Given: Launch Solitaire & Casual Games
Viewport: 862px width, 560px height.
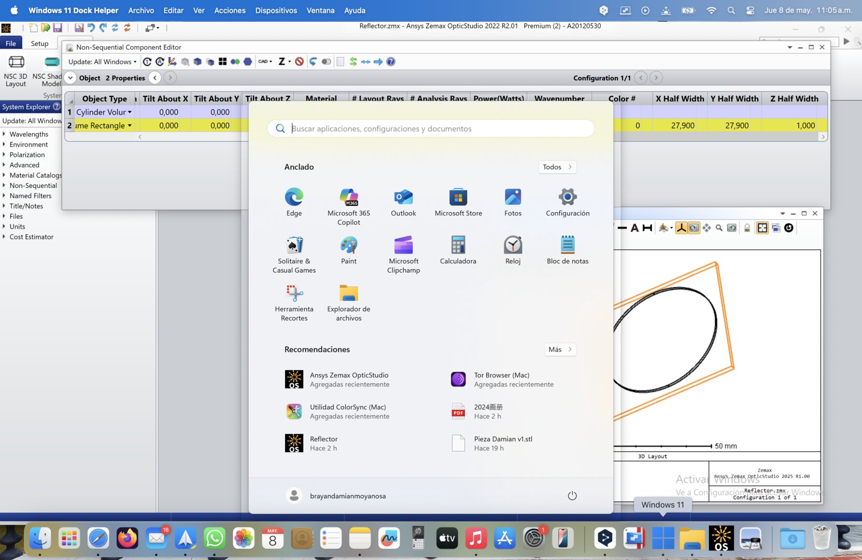Looking at the screenshot, I should point(294,255).
